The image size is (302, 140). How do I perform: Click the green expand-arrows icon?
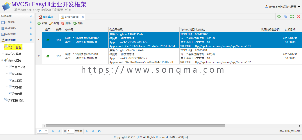coord(292,16)
